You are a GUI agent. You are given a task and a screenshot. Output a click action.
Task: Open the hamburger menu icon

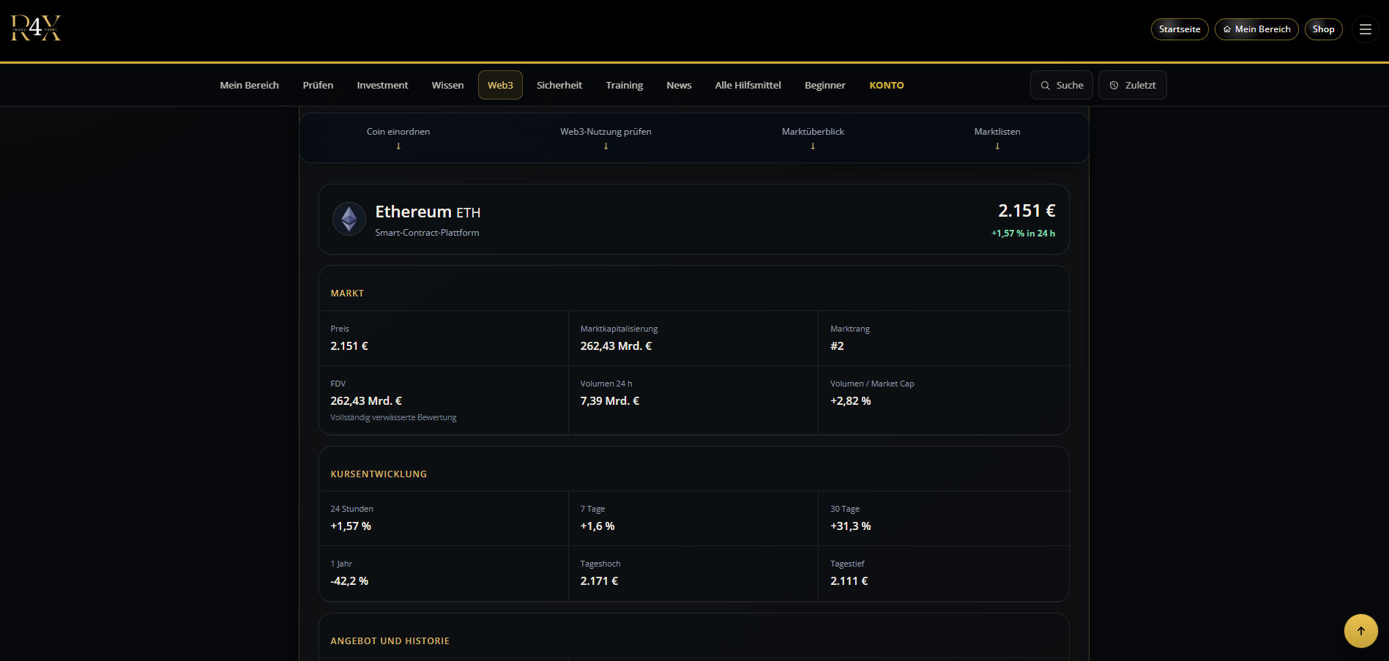[x=1365, y=29]
